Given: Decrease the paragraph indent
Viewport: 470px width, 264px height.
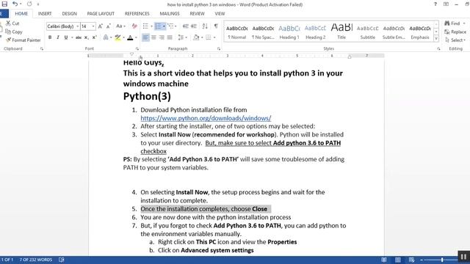Looking at the screenshot, I should coord(186,26).
